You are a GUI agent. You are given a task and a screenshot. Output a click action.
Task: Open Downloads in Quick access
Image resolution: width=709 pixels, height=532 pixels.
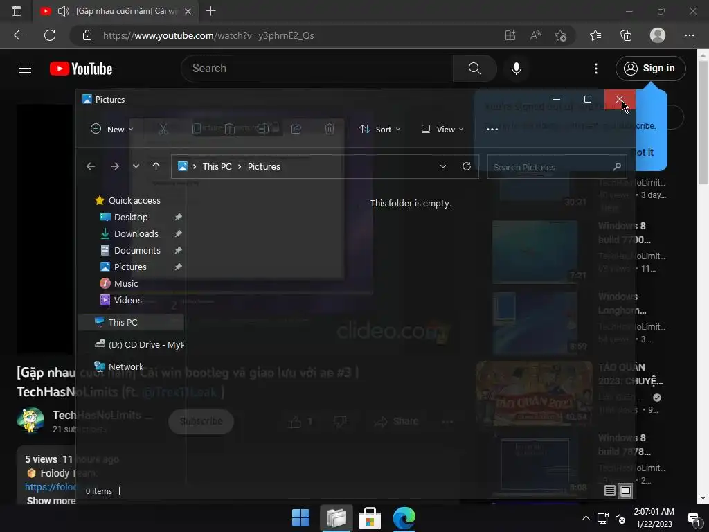coord(136,234)
